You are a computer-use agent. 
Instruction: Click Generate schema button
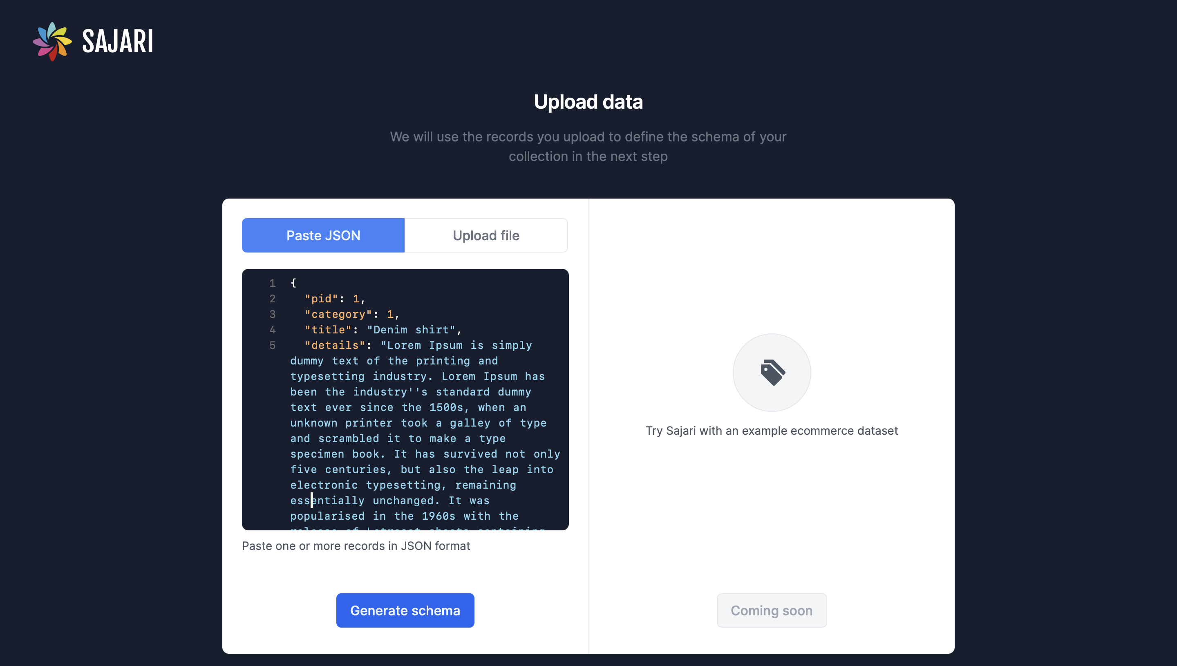click(x=405, y=610)
